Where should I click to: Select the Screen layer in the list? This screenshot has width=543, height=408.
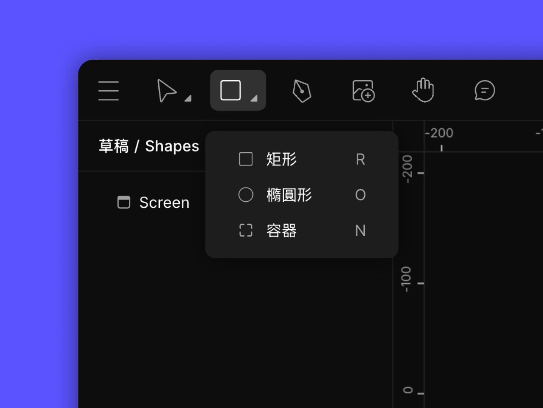click(153, 202)
